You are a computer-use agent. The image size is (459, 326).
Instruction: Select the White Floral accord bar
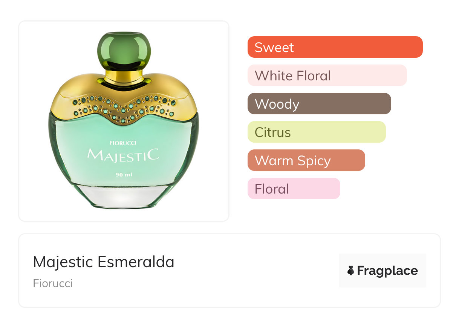point(327,75)
